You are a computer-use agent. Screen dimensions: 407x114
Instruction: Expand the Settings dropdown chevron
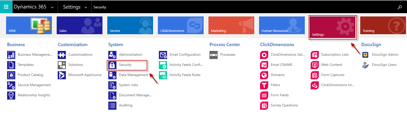point(86,8)
